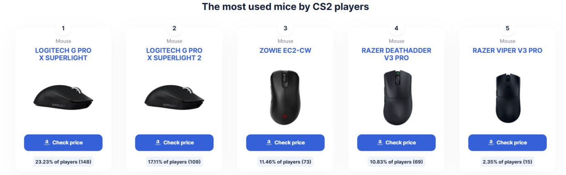This screenshot has height=175, width=566.
Task: Click the Zowie EC2-CW mouse image
Action: (285, 97)
